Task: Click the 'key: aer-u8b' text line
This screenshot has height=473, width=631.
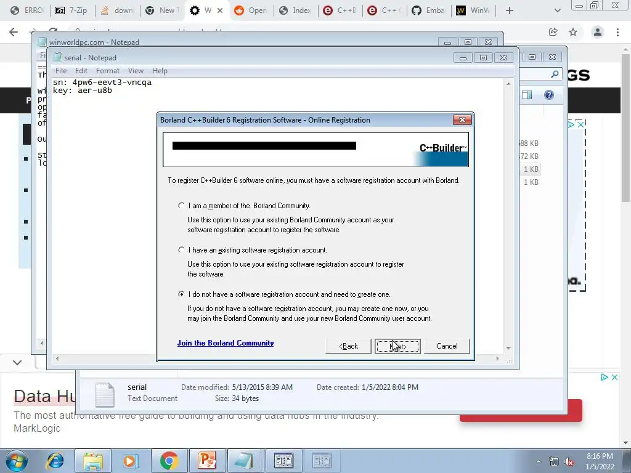Action: [83, 91]
